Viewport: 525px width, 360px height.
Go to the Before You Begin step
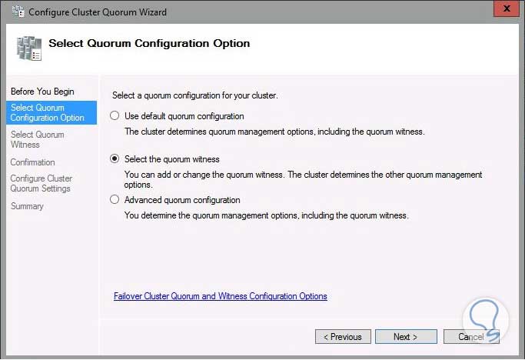tap(42, 92)
